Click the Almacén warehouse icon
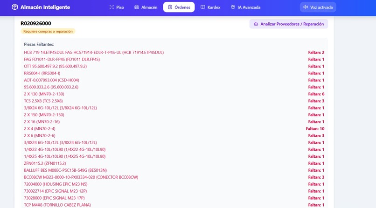 pos(136,7)
